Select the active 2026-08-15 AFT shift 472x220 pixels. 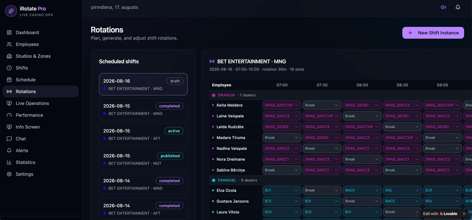143,134
